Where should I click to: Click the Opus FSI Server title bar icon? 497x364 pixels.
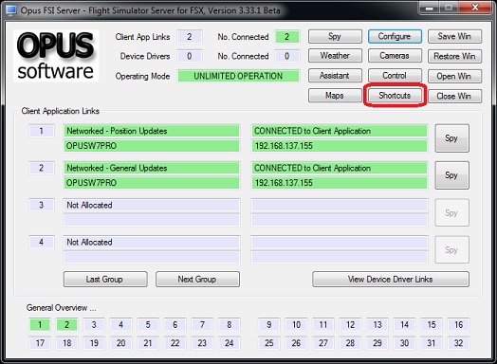point(11,10)
